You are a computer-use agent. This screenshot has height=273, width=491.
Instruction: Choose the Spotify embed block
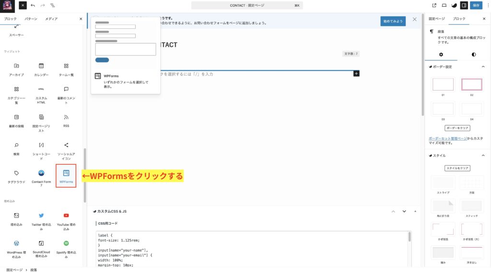66,243
